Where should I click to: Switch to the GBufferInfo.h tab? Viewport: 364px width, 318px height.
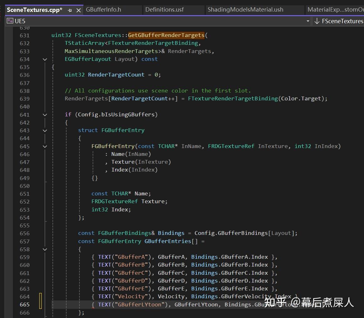[x=104, y=10]
